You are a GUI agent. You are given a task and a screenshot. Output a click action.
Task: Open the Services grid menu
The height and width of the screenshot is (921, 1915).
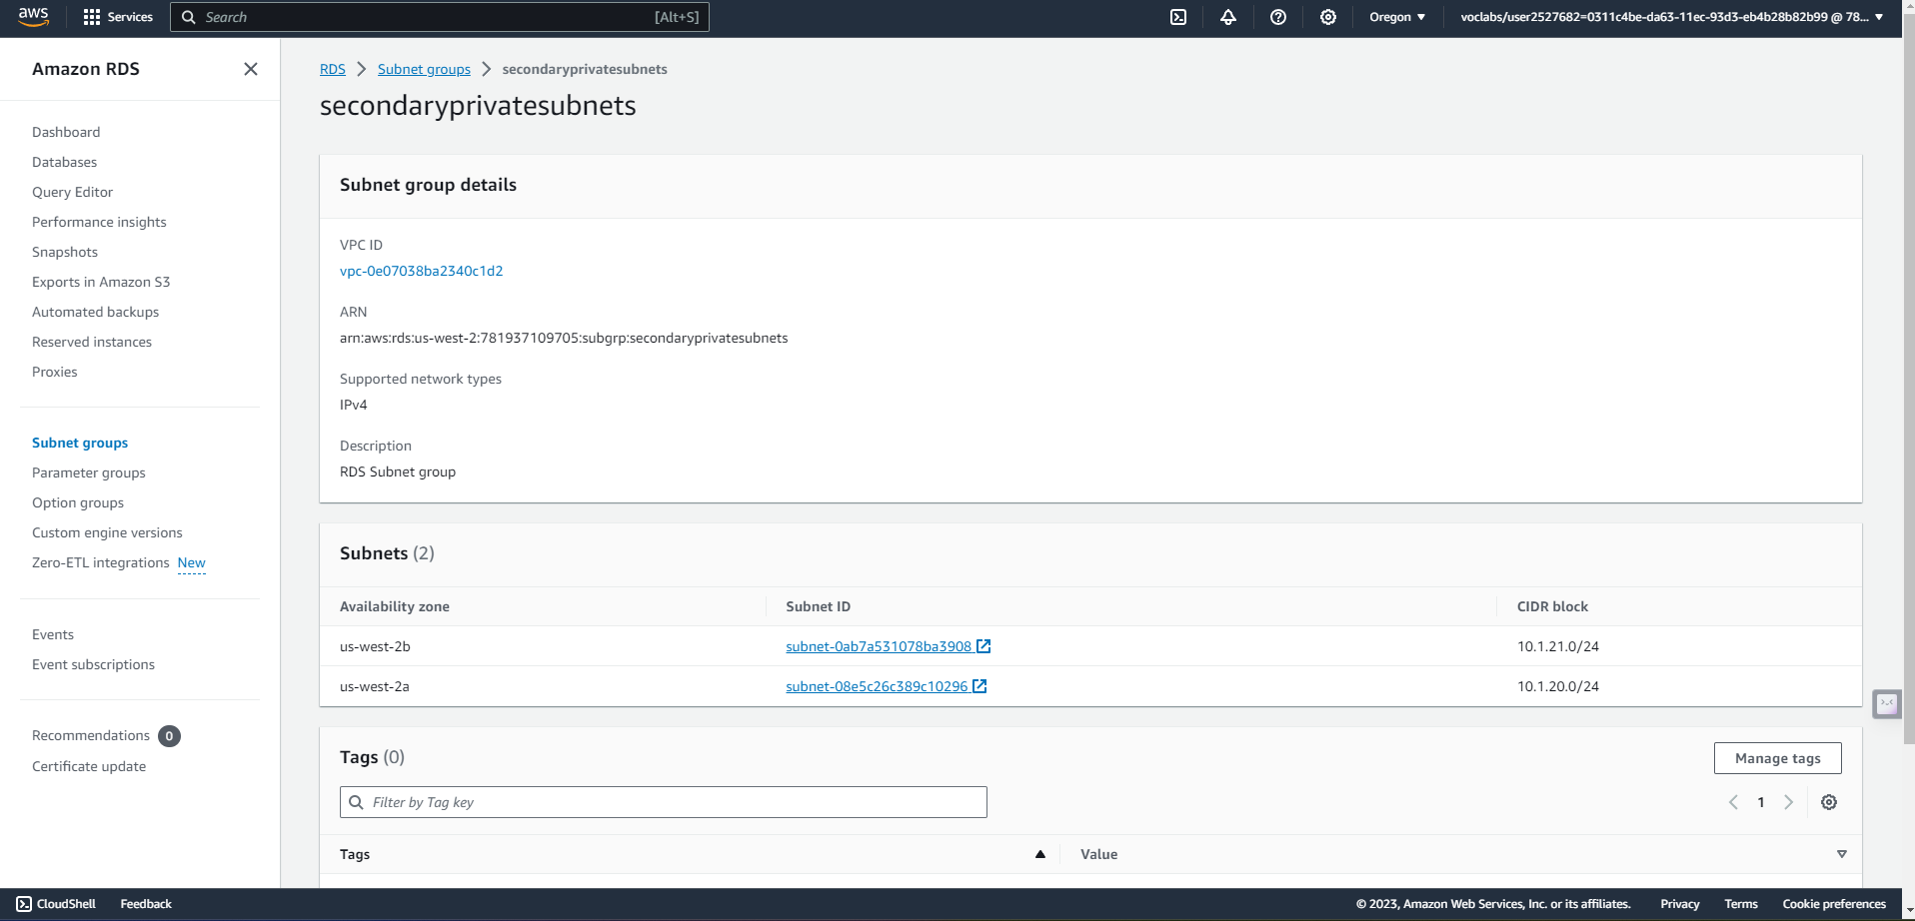coord(118,17)
